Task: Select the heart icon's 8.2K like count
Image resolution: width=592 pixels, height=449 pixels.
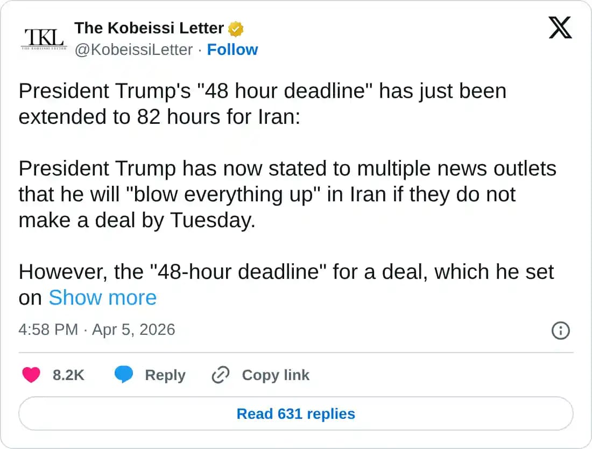Action: pyautogui.click(x=69, y=375)
